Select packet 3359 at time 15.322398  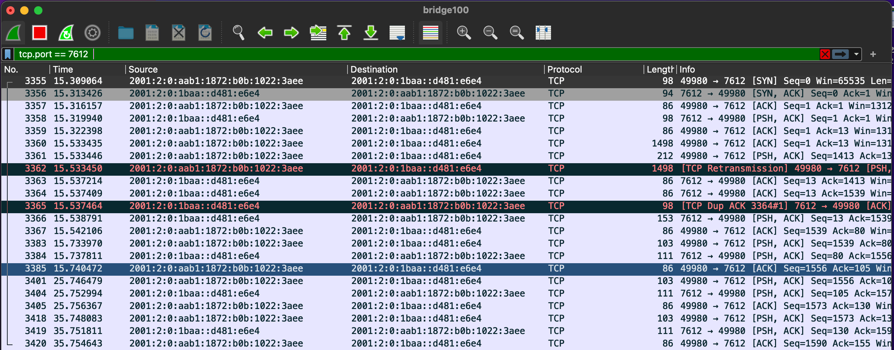[x=447, y=131]
